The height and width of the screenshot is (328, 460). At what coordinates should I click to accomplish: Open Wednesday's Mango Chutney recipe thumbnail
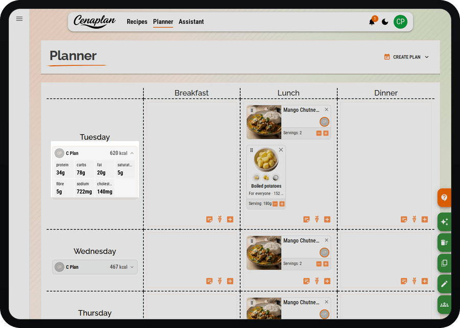click(264, 253)
